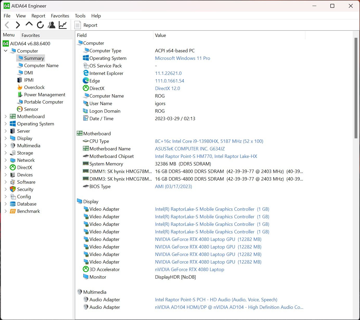
Task: Click the Value column header
Action: 229,35
